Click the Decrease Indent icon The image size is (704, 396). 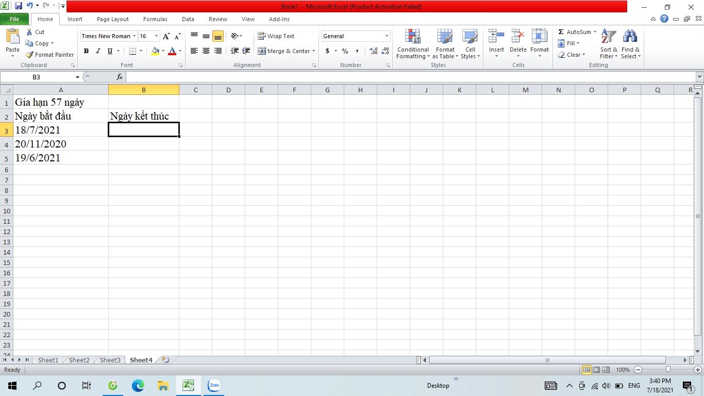click(x=234, y=51)
